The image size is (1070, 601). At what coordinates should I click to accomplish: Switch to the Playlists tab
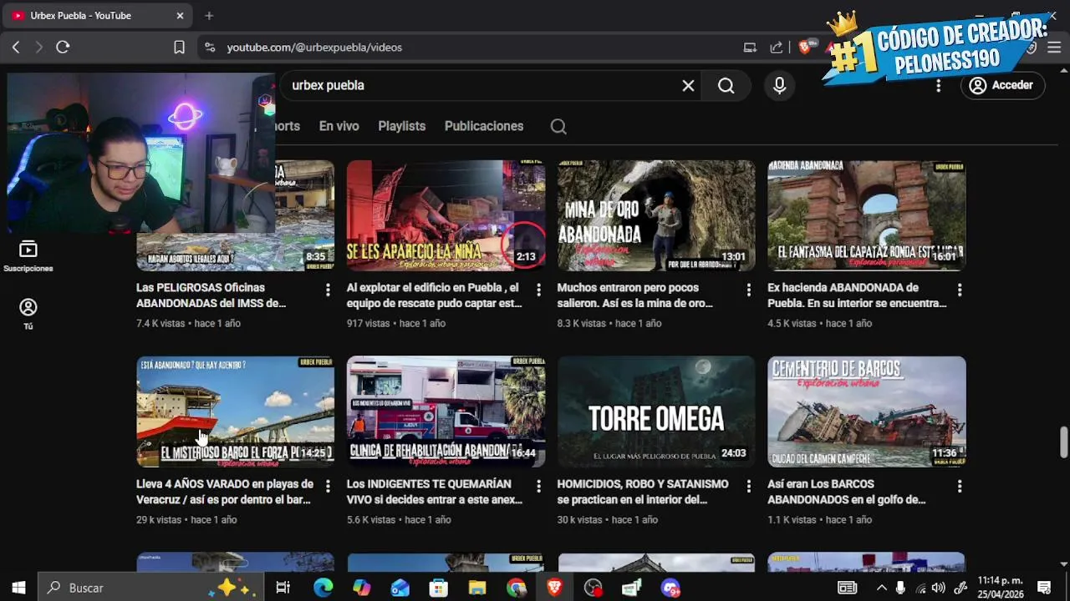click(401, 126)
